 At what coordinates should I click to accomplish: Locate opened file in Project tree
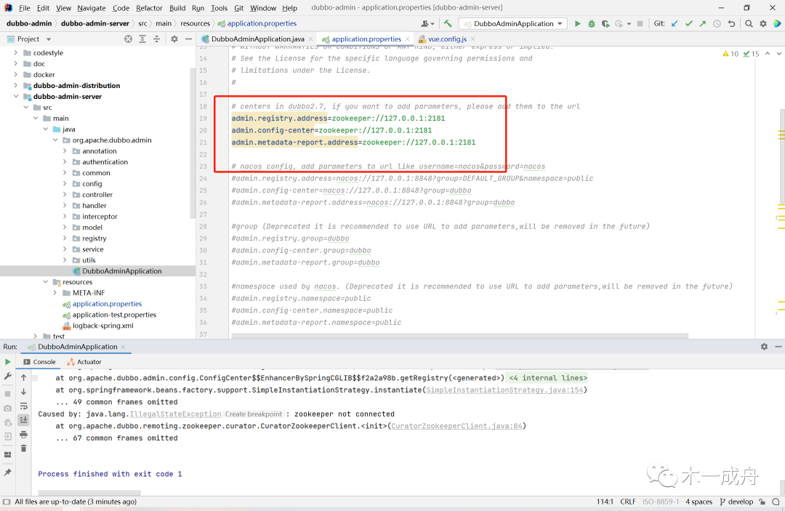click(x=128, y=39)
